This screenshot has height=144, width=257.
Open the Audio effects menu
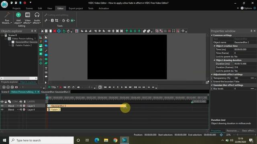tap(37, 18)
